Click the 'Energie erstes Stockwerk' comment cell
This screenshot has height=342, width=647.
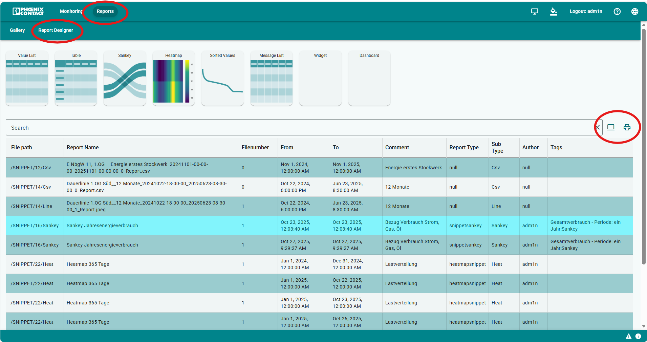[414, 168]
